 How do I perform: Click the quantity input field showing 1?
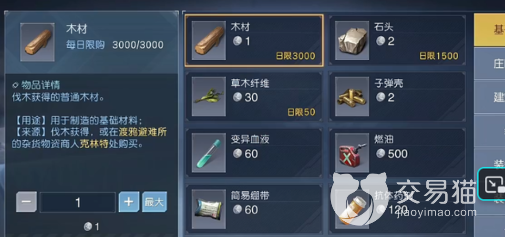(78, 202)
